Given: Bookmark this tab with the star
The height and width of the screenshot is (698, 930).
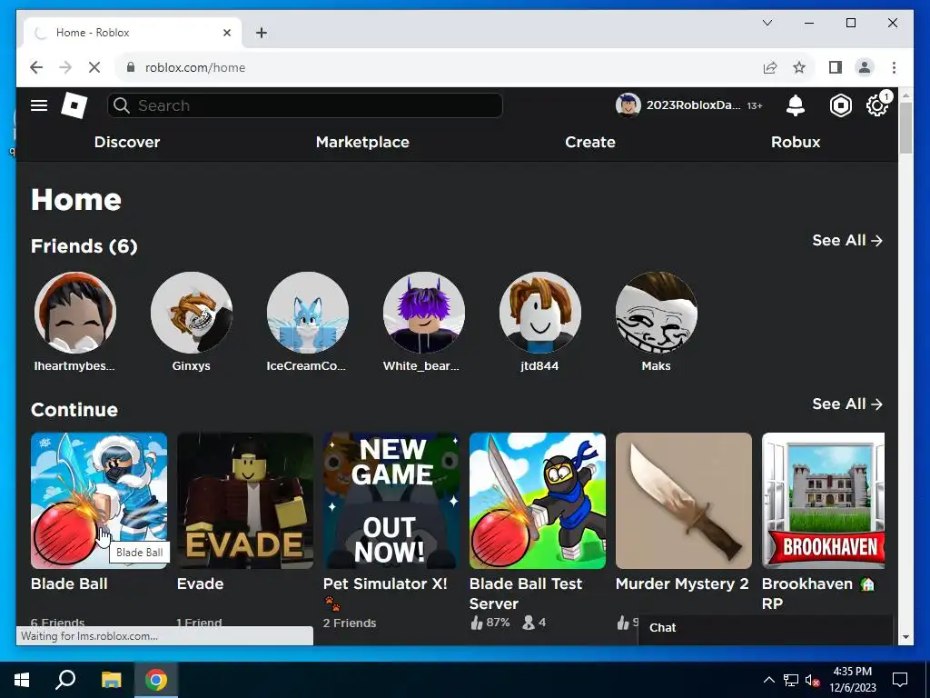Looking at the screenshot, I should [799, 67].
